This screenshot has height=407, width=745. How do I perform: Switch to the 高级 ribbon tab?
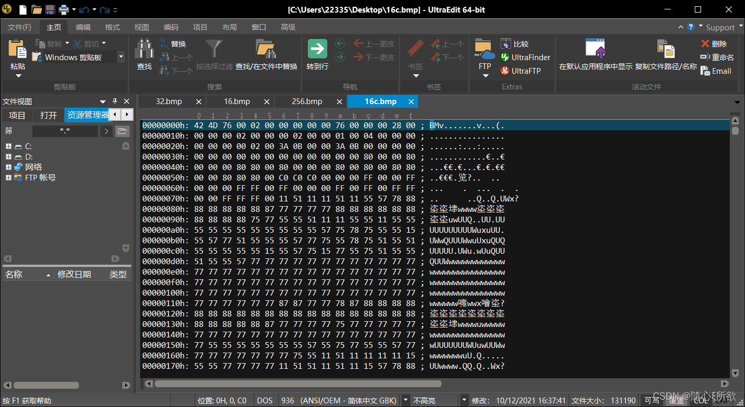[288, 27]
